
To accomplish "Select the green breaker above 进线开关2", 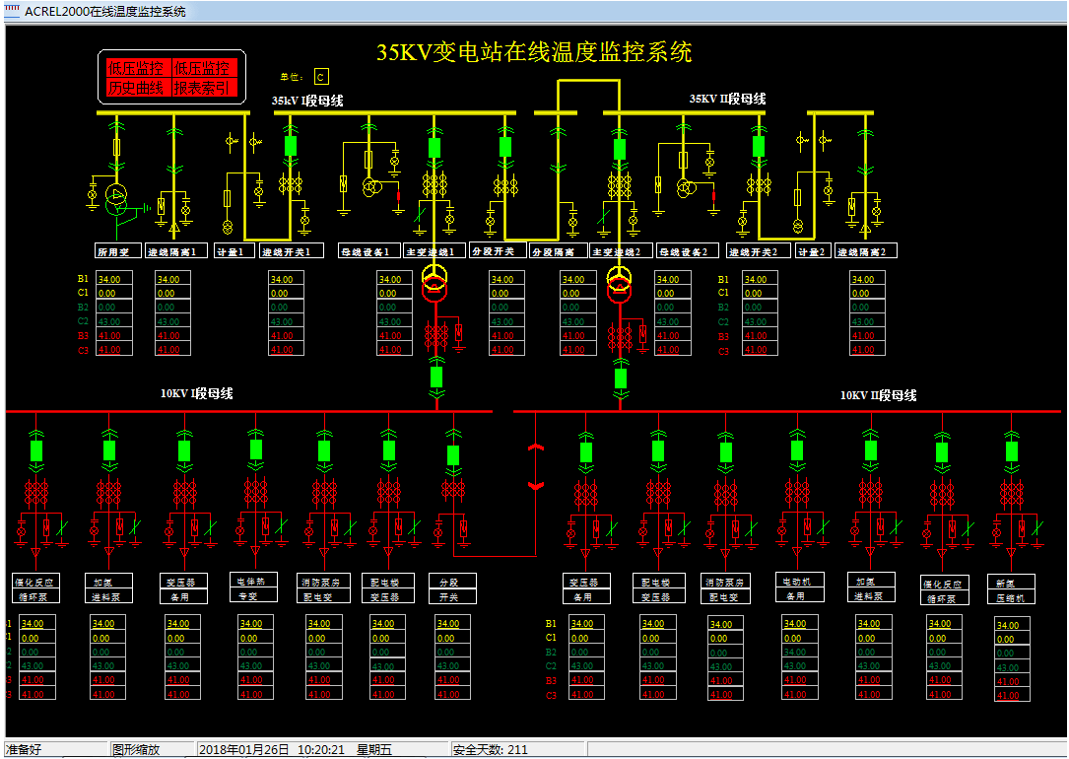I will [759, 146].
